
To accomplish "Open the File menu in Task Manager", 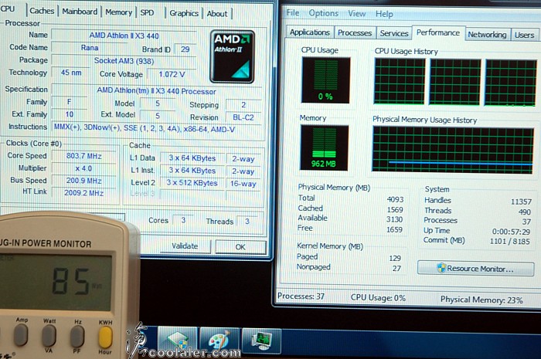I will pyautogui.click(x=293, y=13).
